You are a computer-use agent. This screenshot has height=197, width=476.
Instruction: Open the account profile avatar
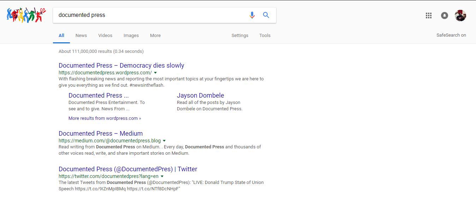coord(460,16)
